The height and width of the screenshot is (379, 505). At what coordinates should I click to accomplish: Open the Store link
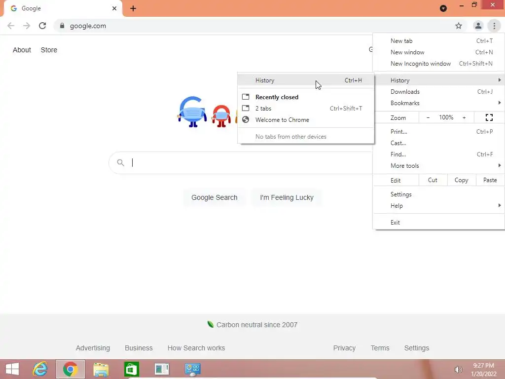49,50
